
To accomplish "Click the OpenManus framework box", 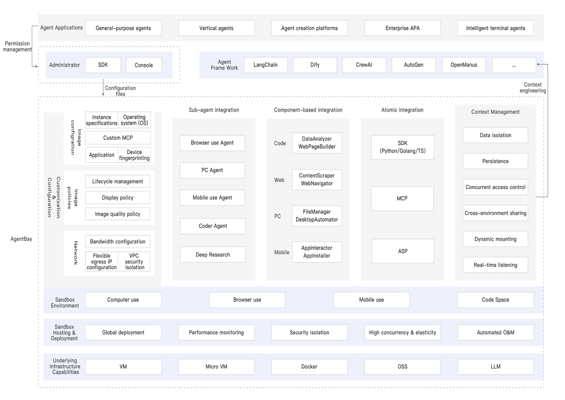I will (x=464, y=65).
